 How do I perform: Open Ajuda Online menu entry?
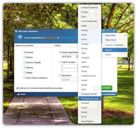pyautogui.click(x=115, y=35)
